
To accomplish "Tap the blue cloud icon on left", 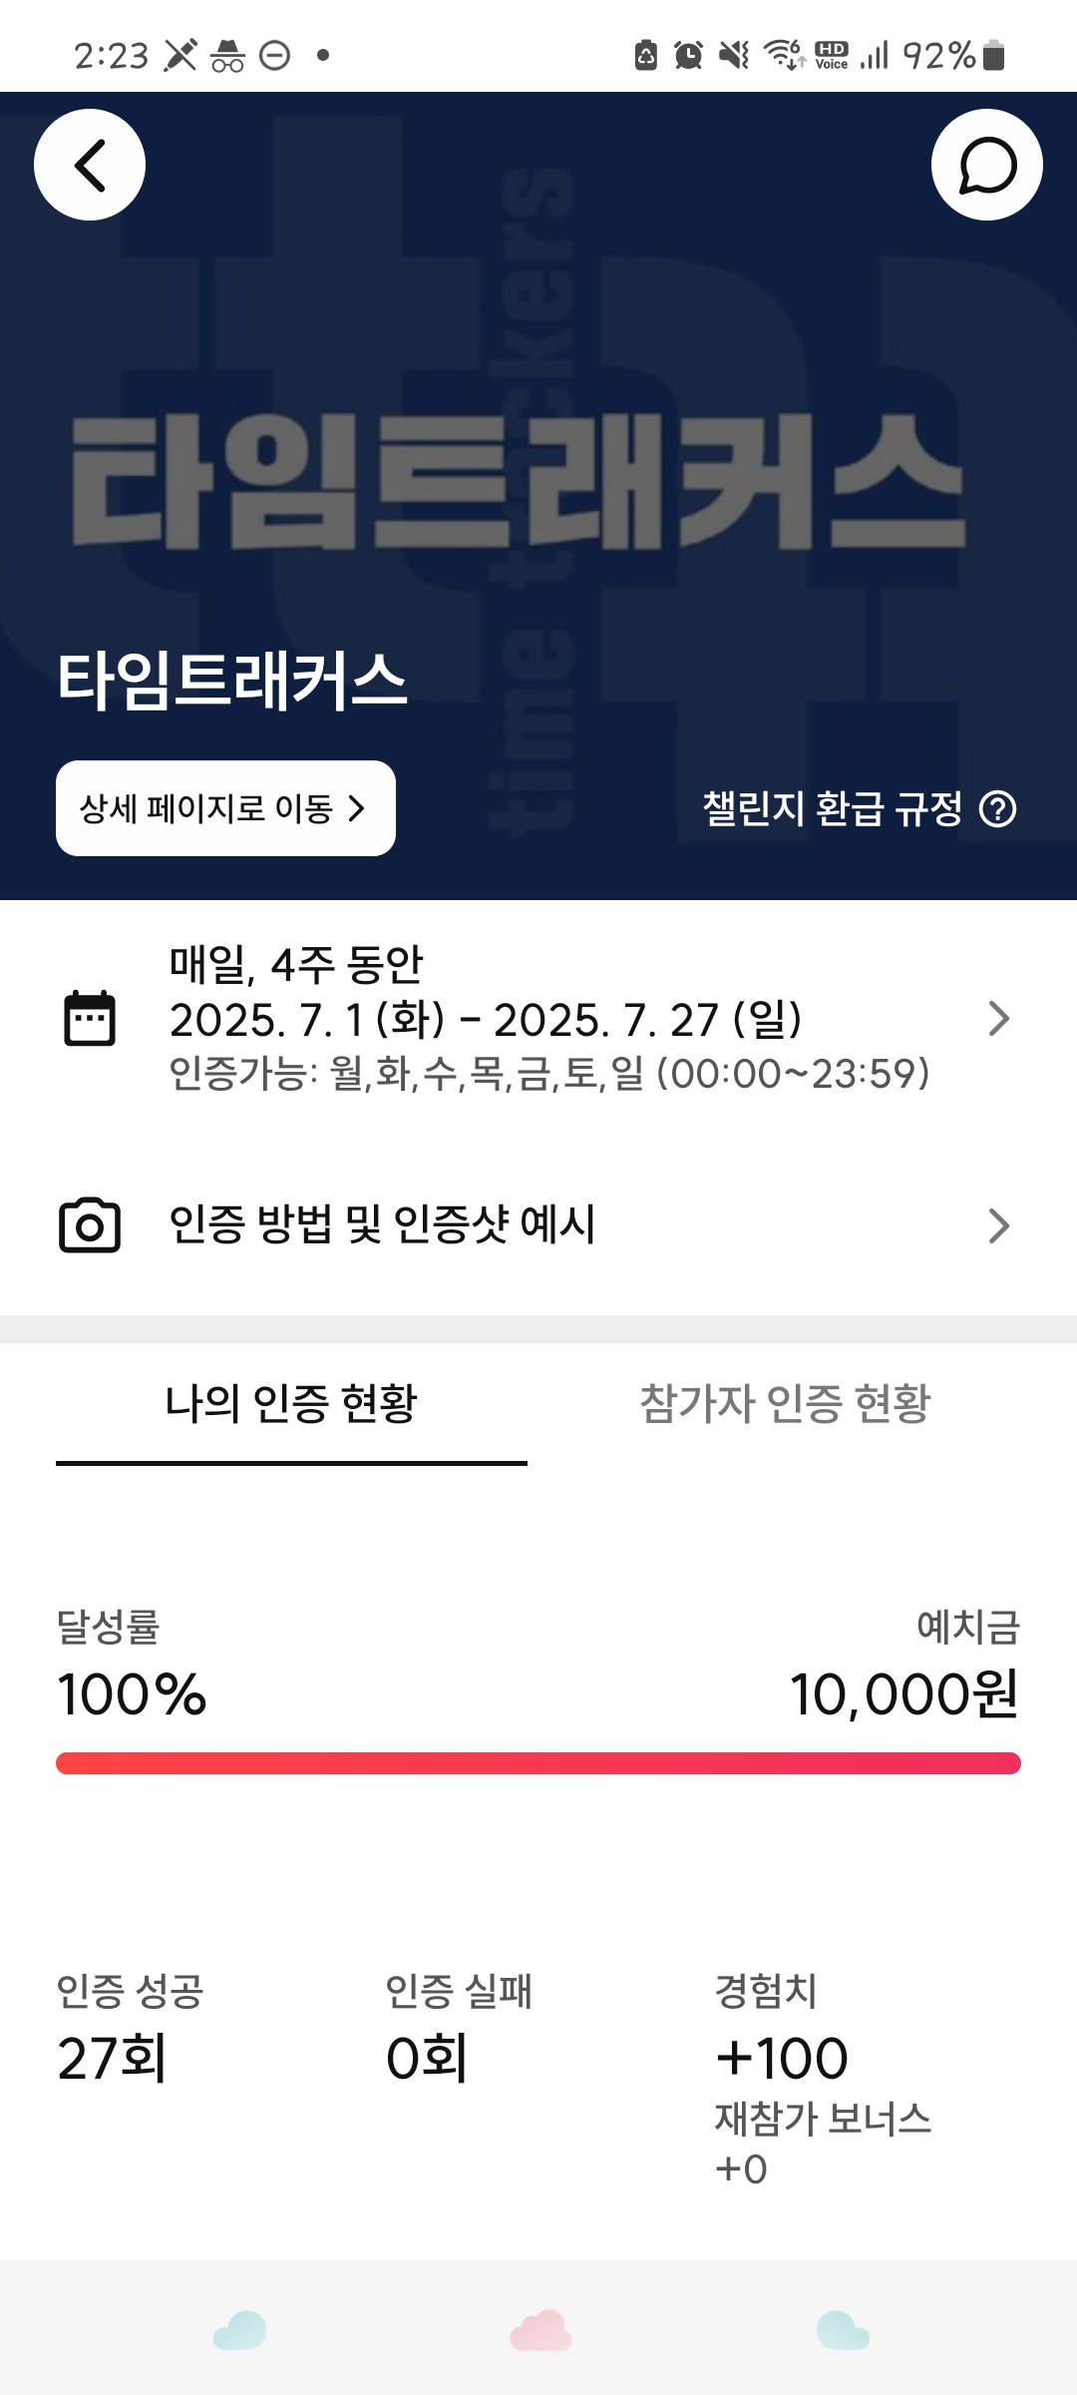I will pyautogui.click(x=240, y=2331).
